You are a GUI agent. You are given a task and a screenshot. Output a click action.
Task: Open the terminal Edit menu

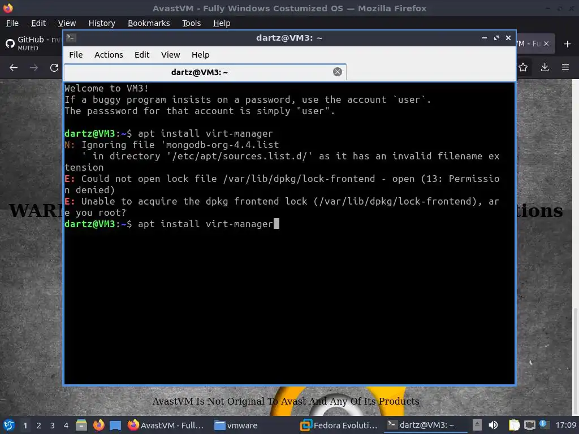142,55
